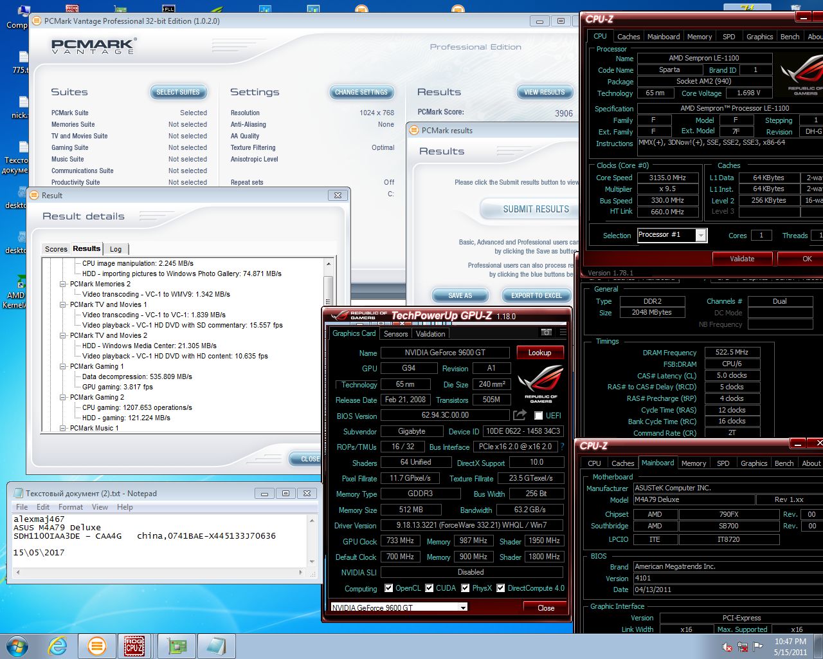
Task: Collapse the PCMark TV and Movies 2 node
Action: point(63,335)
